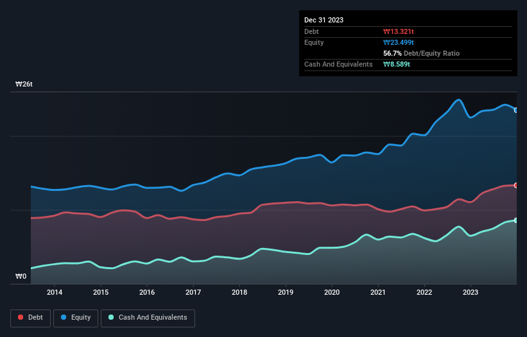527x337 pixels.
Task: Click the red Debt endpoint marker
Action: point(516,185)
